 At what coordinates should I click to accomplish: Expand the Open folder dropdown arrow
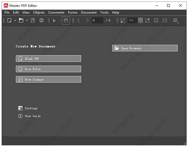[27, 20]
